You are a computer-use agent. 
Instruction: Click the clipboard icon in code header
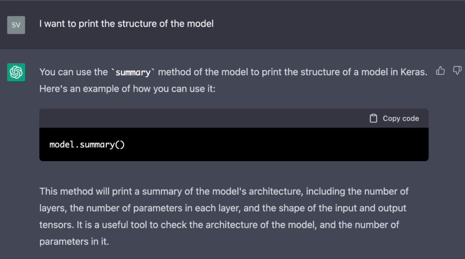point(373,119)
